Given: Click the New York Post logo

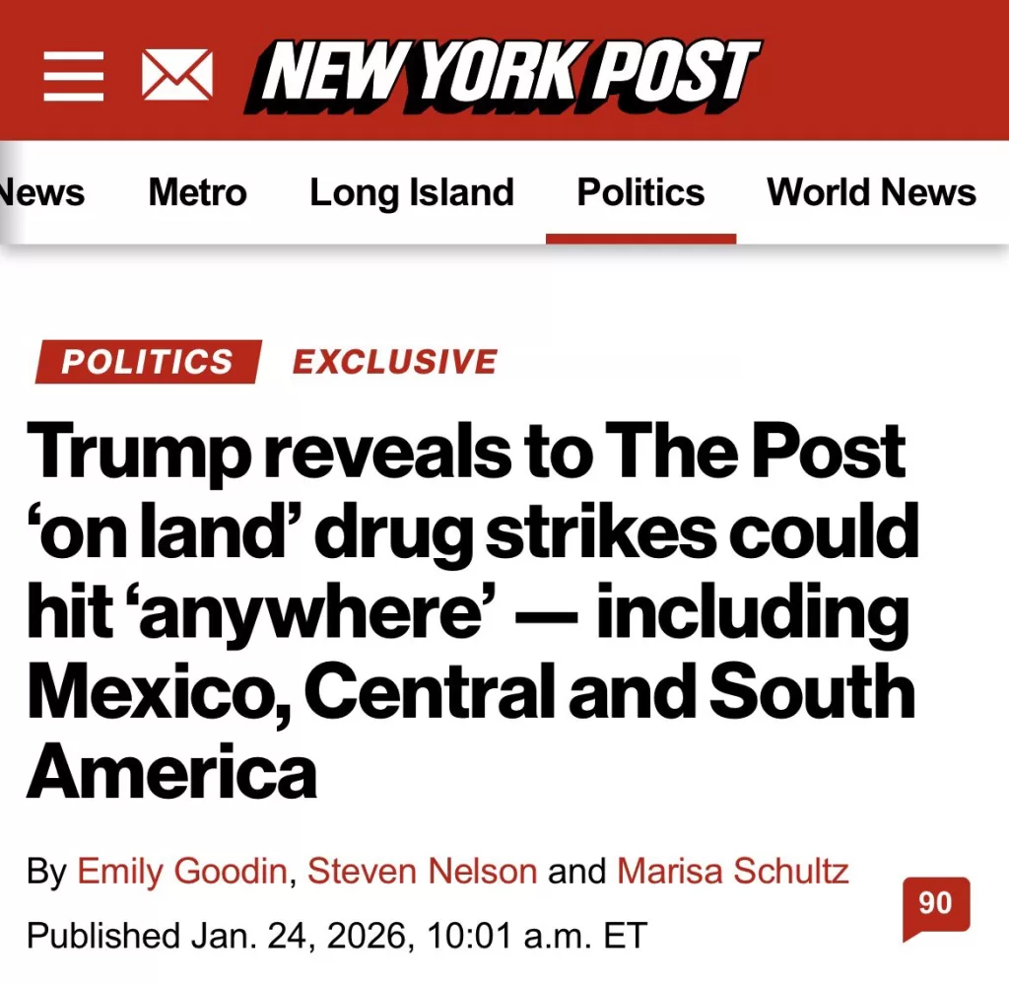Looking at the screenshot, I should tap(504, 75).
